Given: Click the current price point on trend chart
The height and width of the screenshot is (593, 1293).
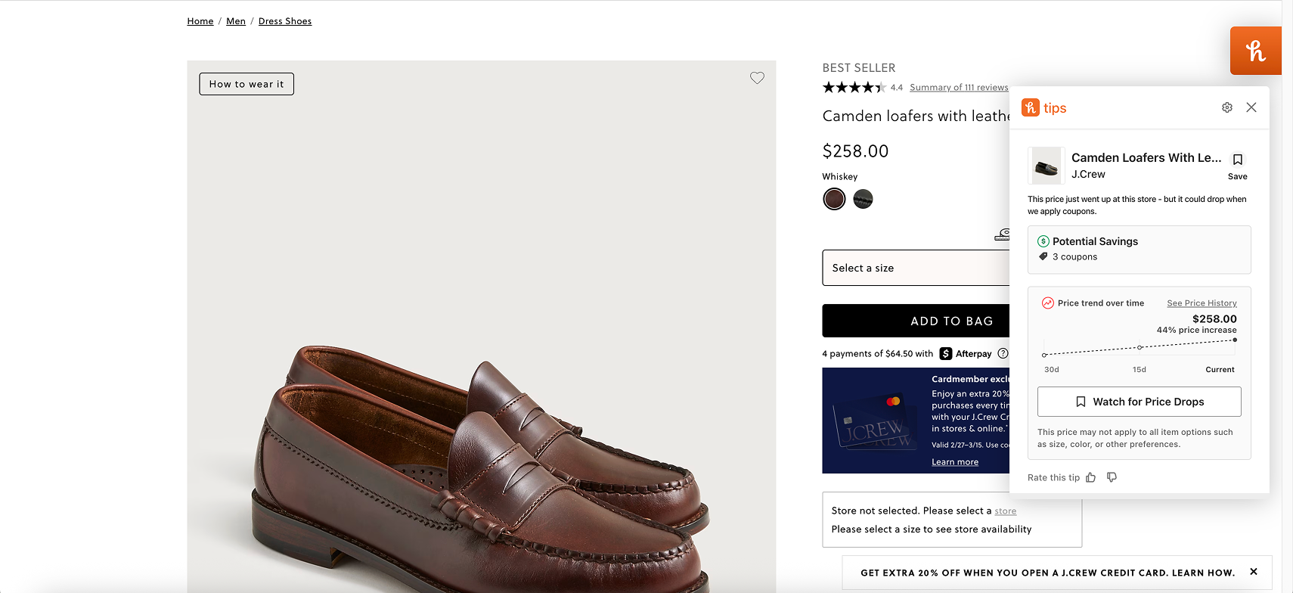Looking at the screenshot, I should (1235, 340).
